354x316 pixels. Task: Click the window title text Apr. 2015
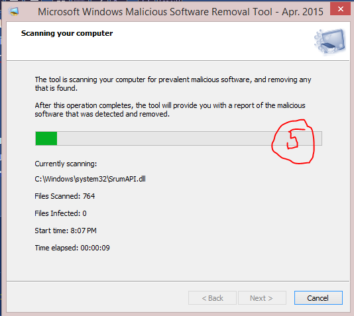pos(302,12)
